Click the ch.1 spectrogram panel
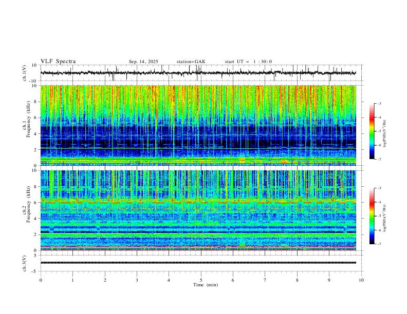This screenshot has height=314, width=407. click(x=198, y=125)
